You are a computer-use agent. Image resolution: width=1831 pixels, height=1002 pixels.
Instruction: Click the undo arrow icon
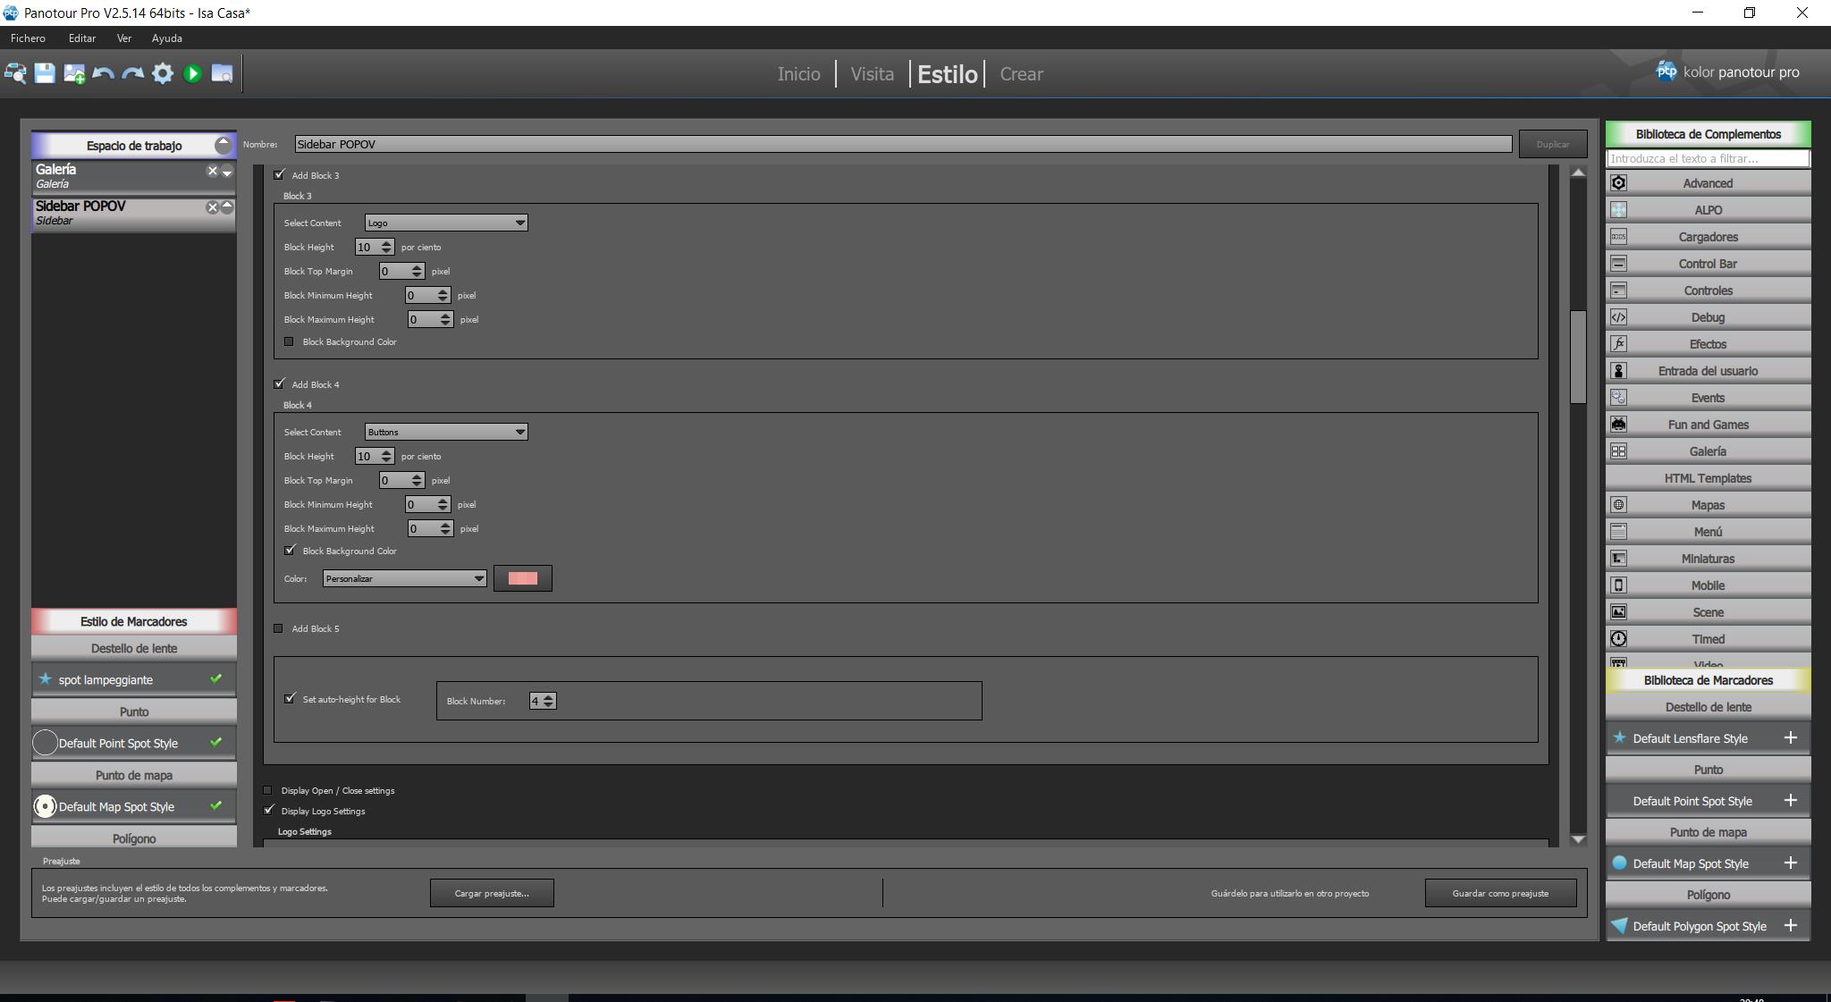104,73
